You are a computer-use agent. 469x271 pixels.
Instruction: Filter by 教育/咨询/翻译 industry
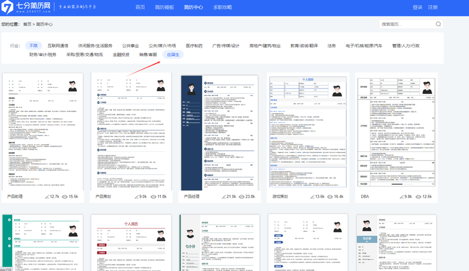(304, 46)
